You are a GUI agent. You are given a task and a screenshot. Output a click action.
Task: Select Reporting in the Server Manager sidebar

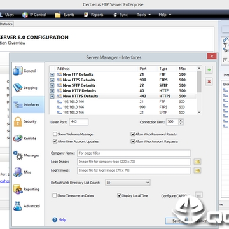tap(28, 189)
